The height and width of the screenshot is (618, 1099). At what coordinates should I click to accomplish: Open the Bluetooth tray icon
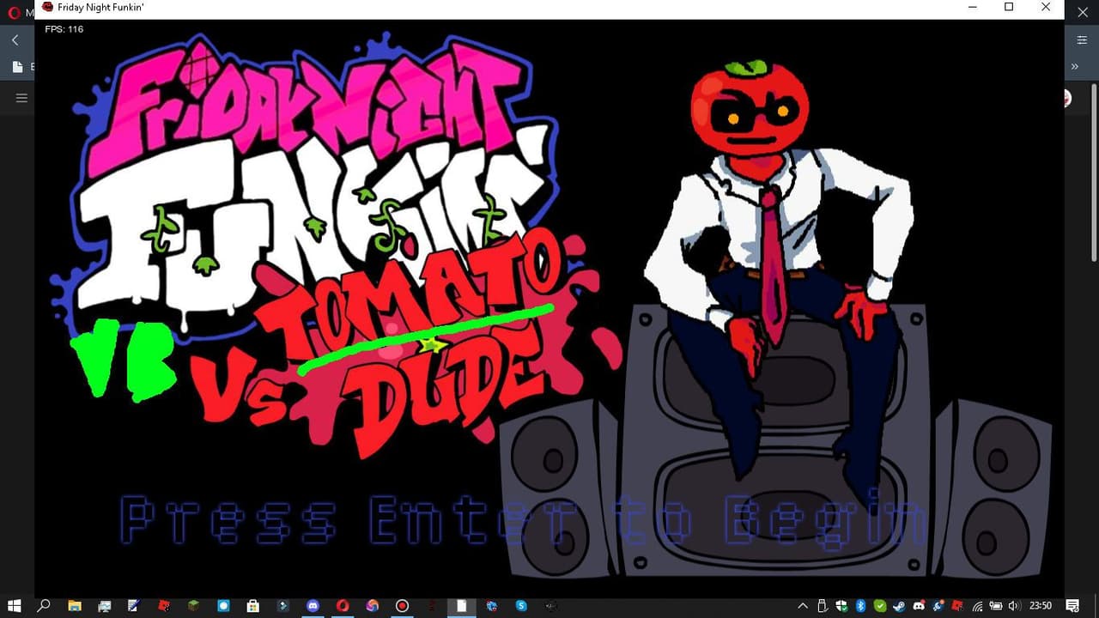860,606
